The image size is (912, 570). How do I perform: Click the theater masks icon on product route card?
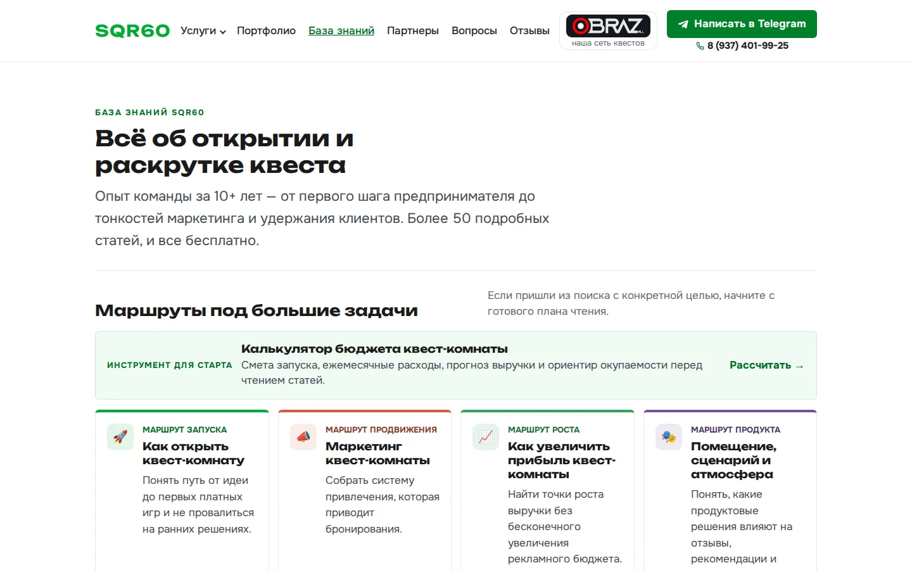(669, 437)
